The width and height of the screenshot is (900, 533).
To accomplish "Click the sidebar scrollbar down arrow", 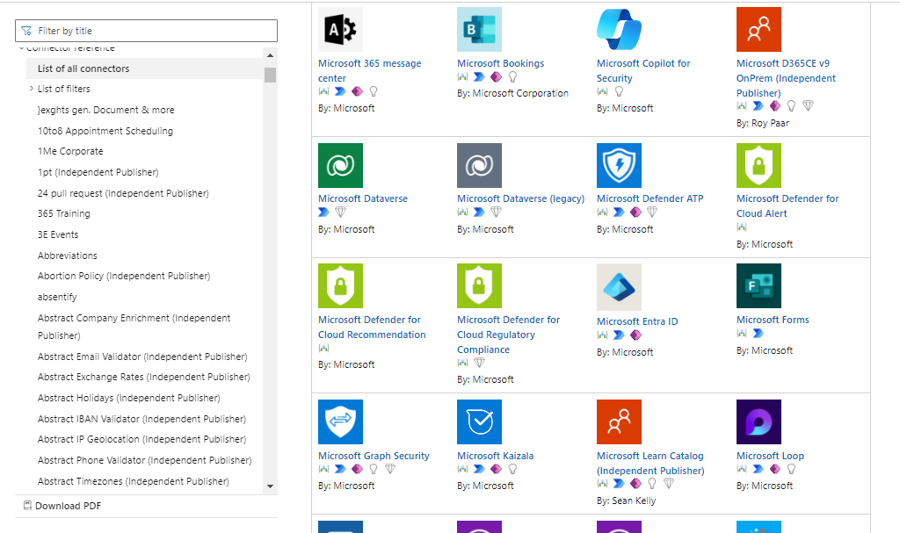I will tap(270, 486).
